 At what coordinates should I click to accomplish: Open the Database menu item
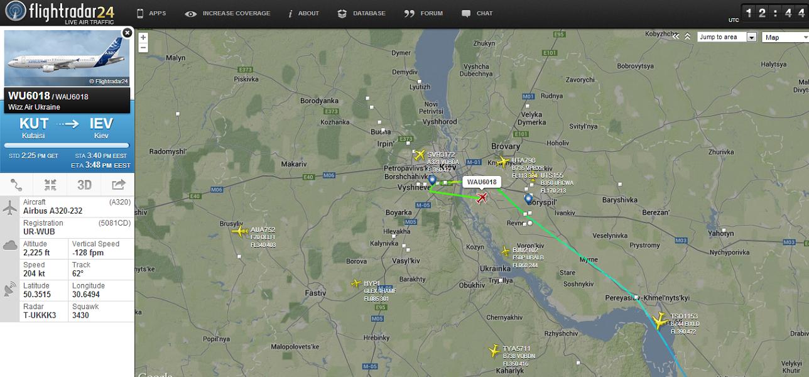coord(361,13)
